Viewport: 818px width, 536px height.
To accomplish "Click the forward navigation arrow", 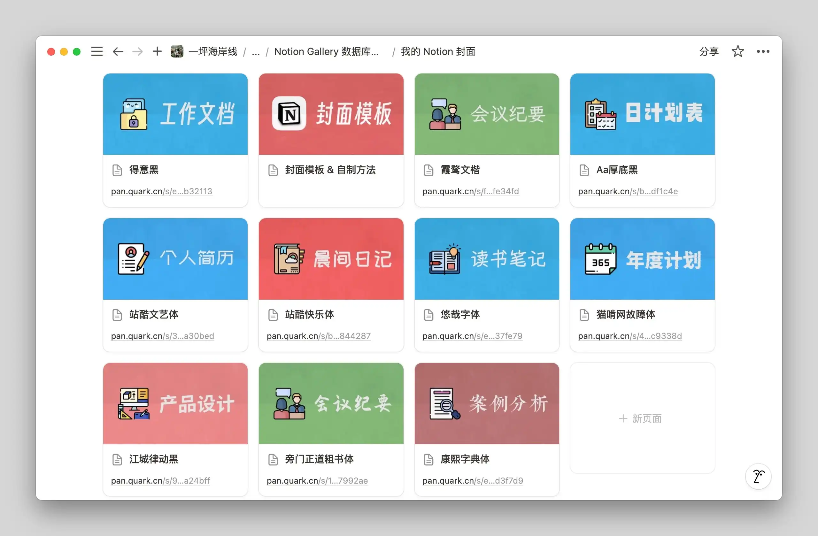I will click(x=137, y=51).
